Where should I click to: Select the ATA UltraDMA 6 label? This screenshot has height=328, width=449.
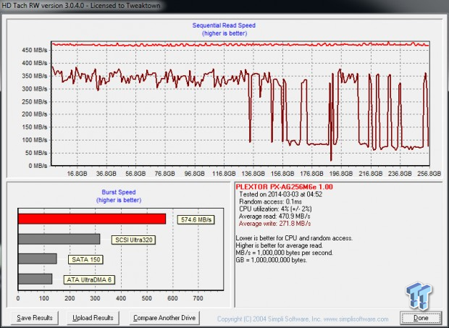(89, 279)
